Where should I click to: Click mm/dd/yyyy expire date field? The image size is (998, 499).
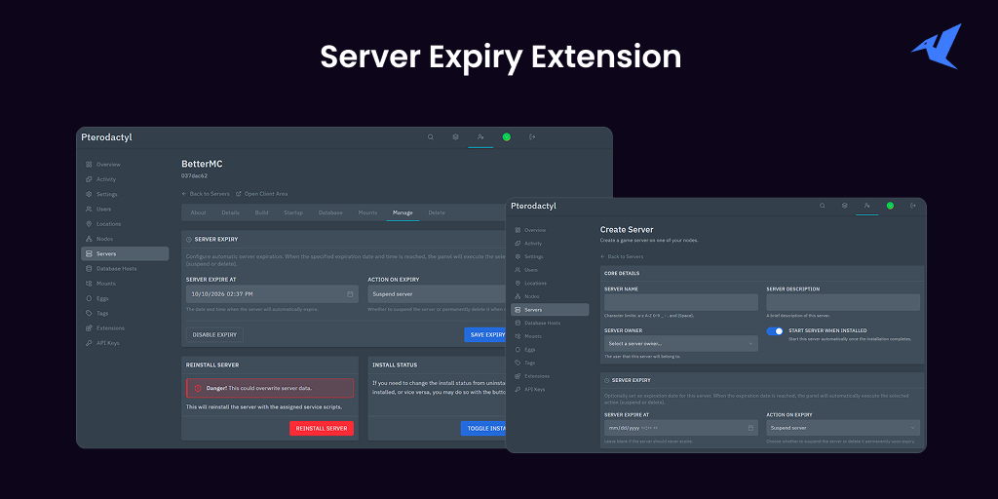coord(681,428)
